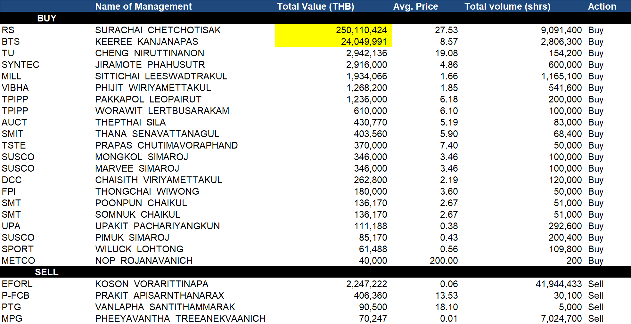Click the MPG ticker cell
This screenshot has height=324, width=631.
pos(12,319)
